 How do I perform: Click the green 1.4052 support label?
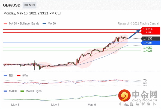148,48
